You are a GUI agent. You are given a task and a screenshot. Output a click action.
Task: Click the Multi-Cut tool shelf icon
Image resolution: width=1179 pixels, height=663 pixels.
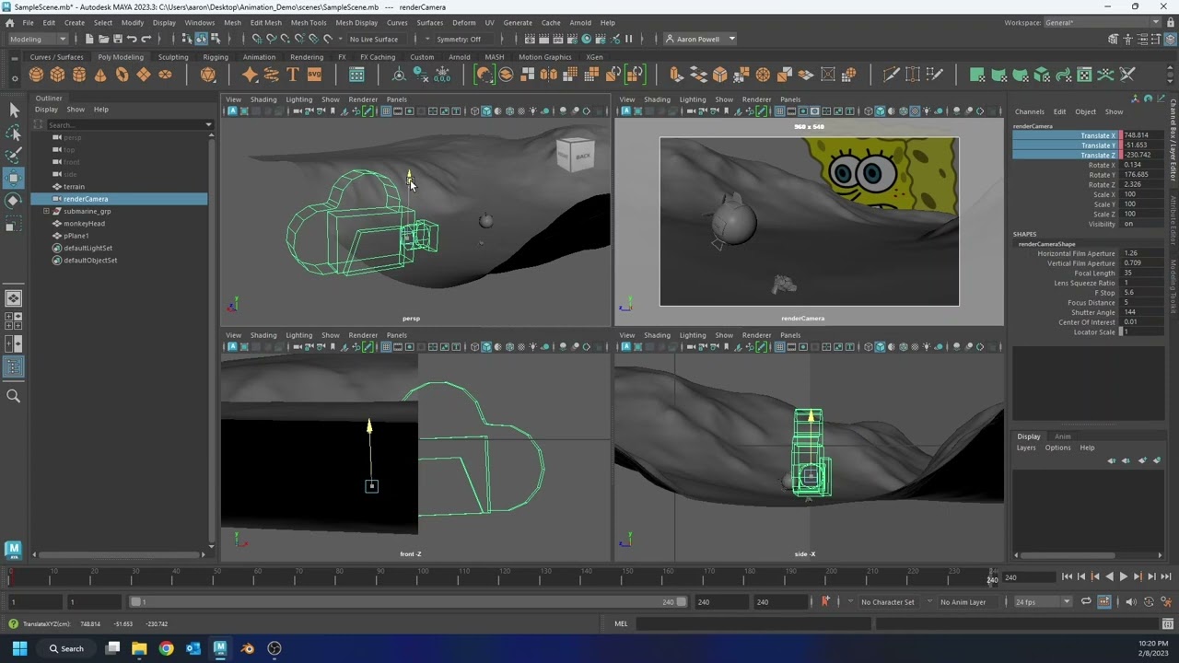click(x=891, y=75)
